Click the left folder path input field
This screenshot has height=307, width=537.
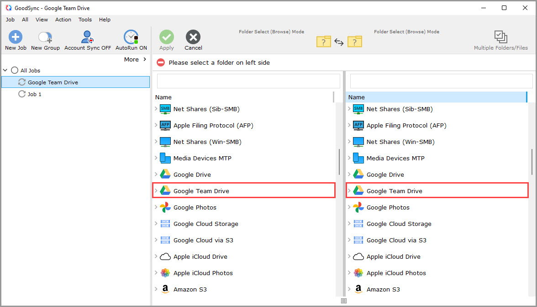[x=248, y=81]
